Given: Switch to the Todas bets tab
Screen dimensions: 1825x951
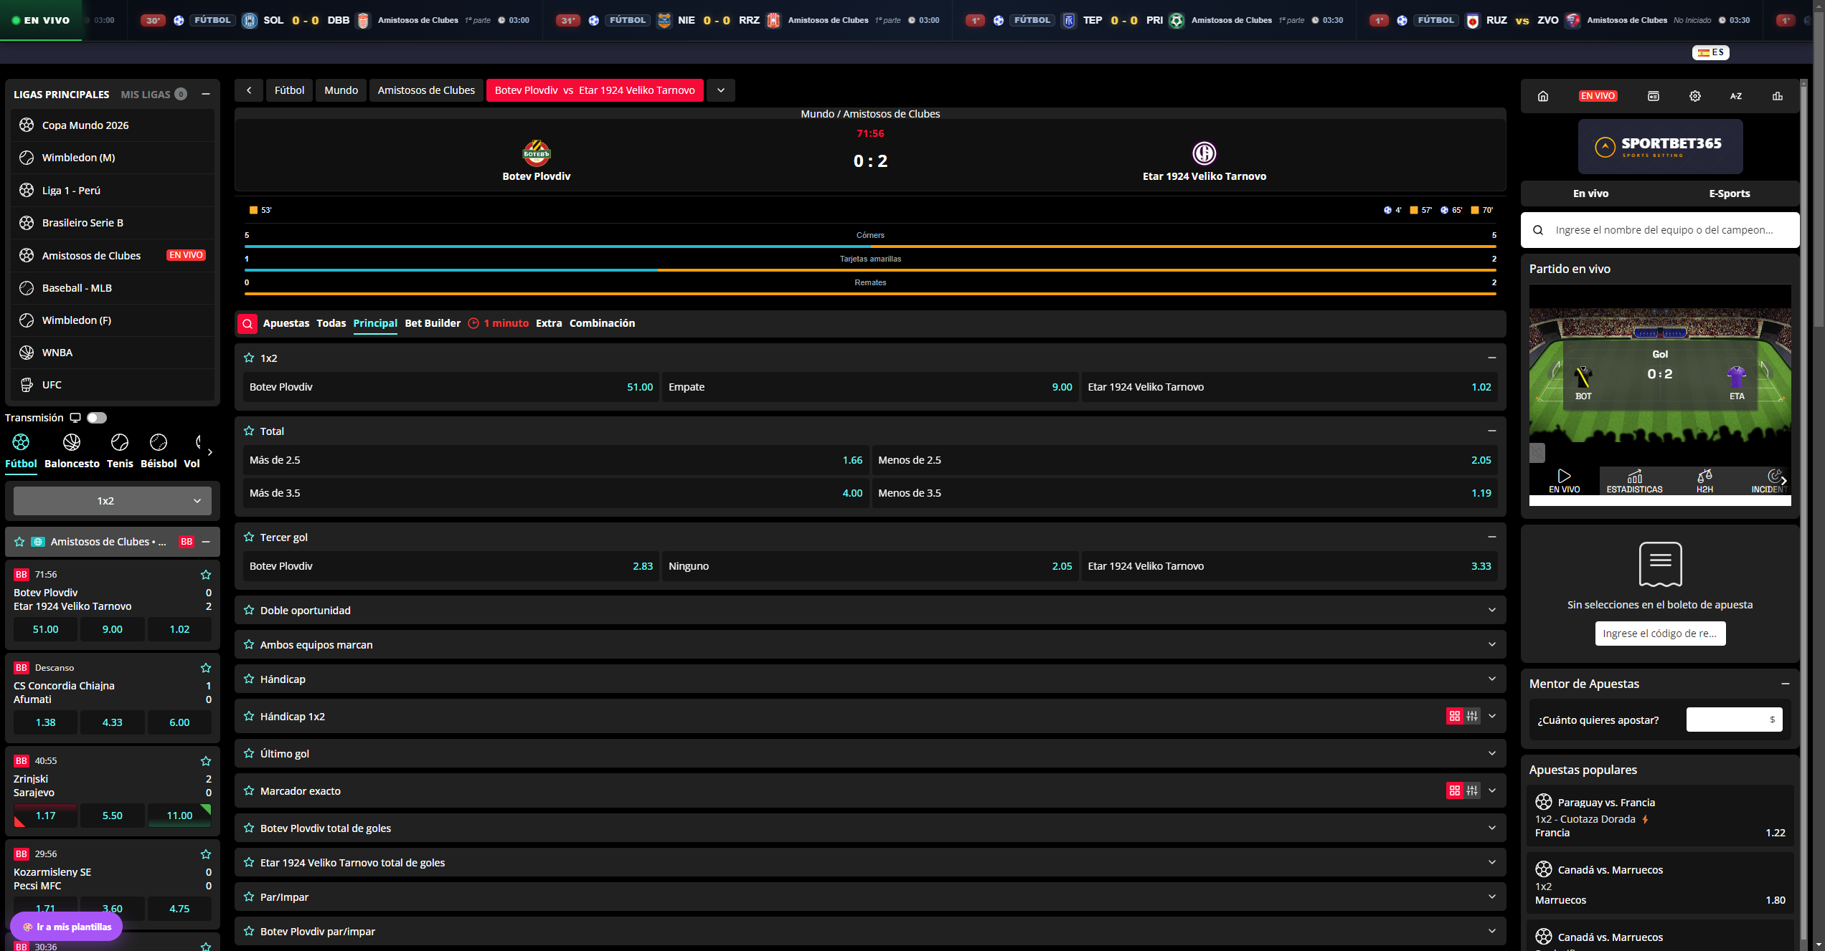Looking at the screenshot, I should pyautogui.click(x=331, y=323).
